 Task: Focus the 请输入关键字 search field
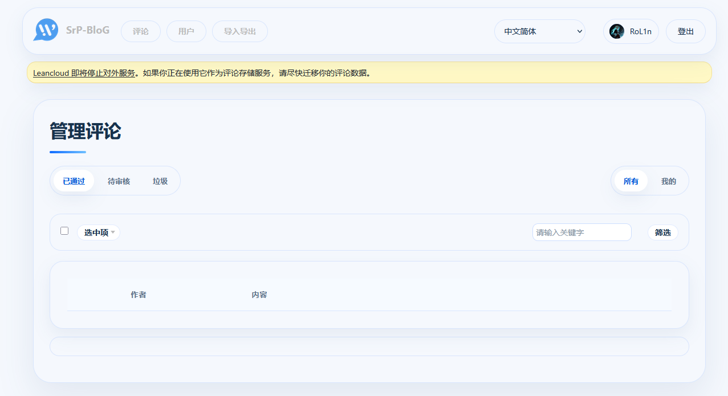[582, 232]
